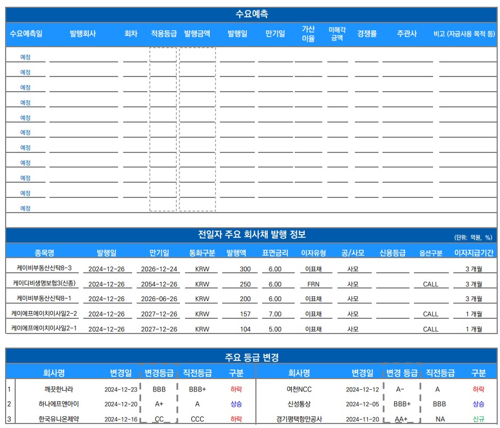Screen dimensions: 500x428
Task: Select the 케이디비생명보험3(신종) bond row name
Action: pyautogui.click(x=44, y=283)
